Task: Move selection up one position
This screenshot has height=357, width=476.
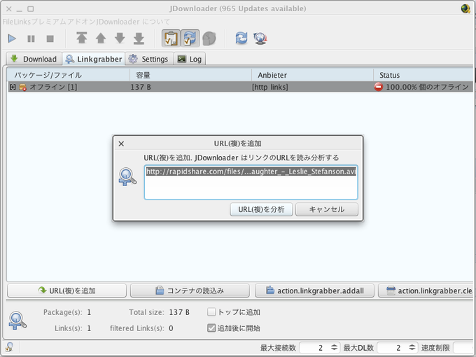Action: coord(101,38)
